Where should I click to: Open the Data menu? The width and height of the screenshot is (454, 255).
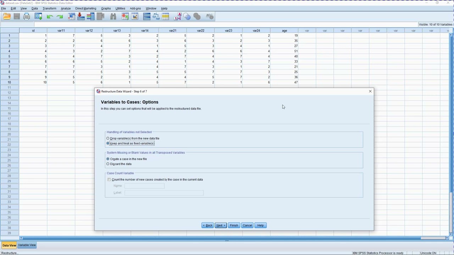(x=34, y=8)
